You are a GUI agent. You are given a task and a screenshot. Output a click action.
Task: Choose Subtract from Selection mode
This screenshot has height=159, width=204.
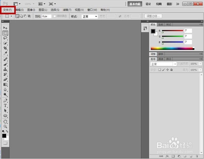[25, 16]
